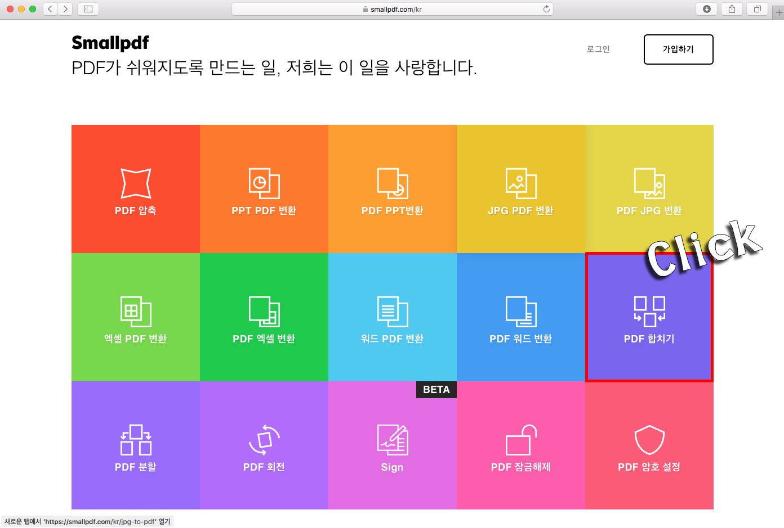This screenshot has height=528, width=784.
Task: Select the PDF 회전 rotate icon
Action: pos(264,439)
